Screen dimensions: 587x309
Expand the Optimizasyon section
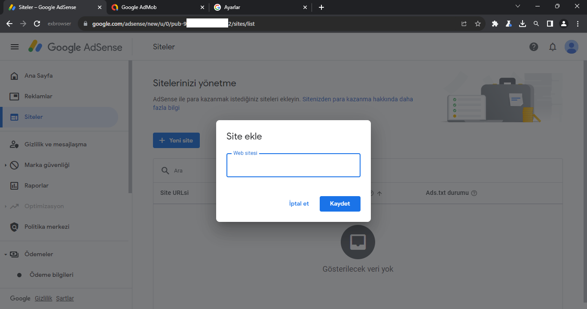pyautogui.click(x=5, y=206)
